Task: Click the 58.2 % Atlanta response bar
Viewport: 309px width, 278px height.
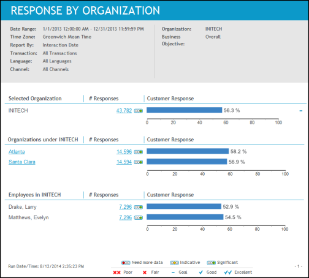Action: point(188,151)
